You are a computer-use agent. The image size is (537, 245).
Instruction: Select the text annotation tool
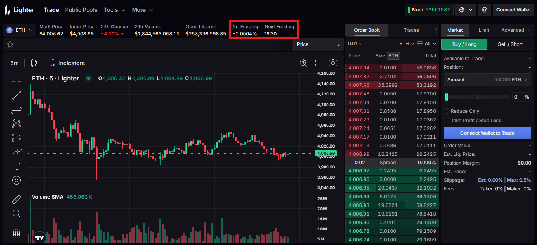[17, 166]
